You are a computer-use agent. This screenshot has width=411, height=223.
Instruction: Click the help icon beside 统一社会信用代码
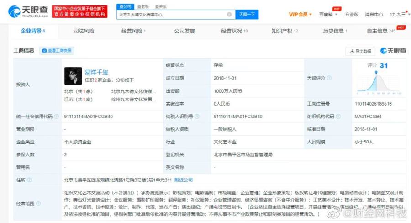click(x=57, y=117)
